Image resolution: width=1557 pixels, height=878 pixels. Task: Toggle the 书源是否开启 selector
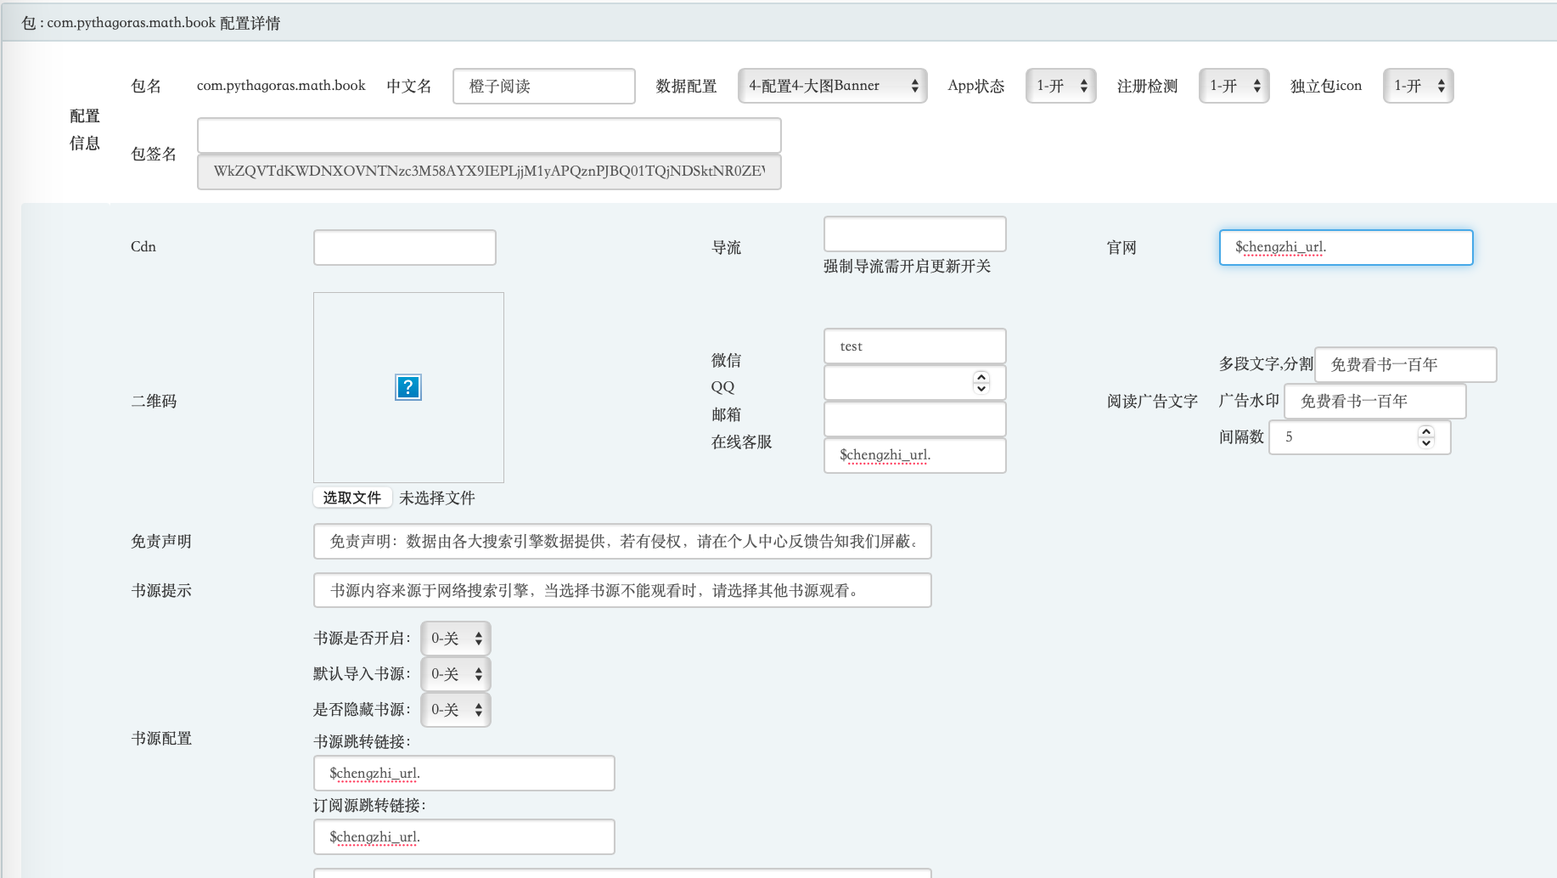coord(456,639)
